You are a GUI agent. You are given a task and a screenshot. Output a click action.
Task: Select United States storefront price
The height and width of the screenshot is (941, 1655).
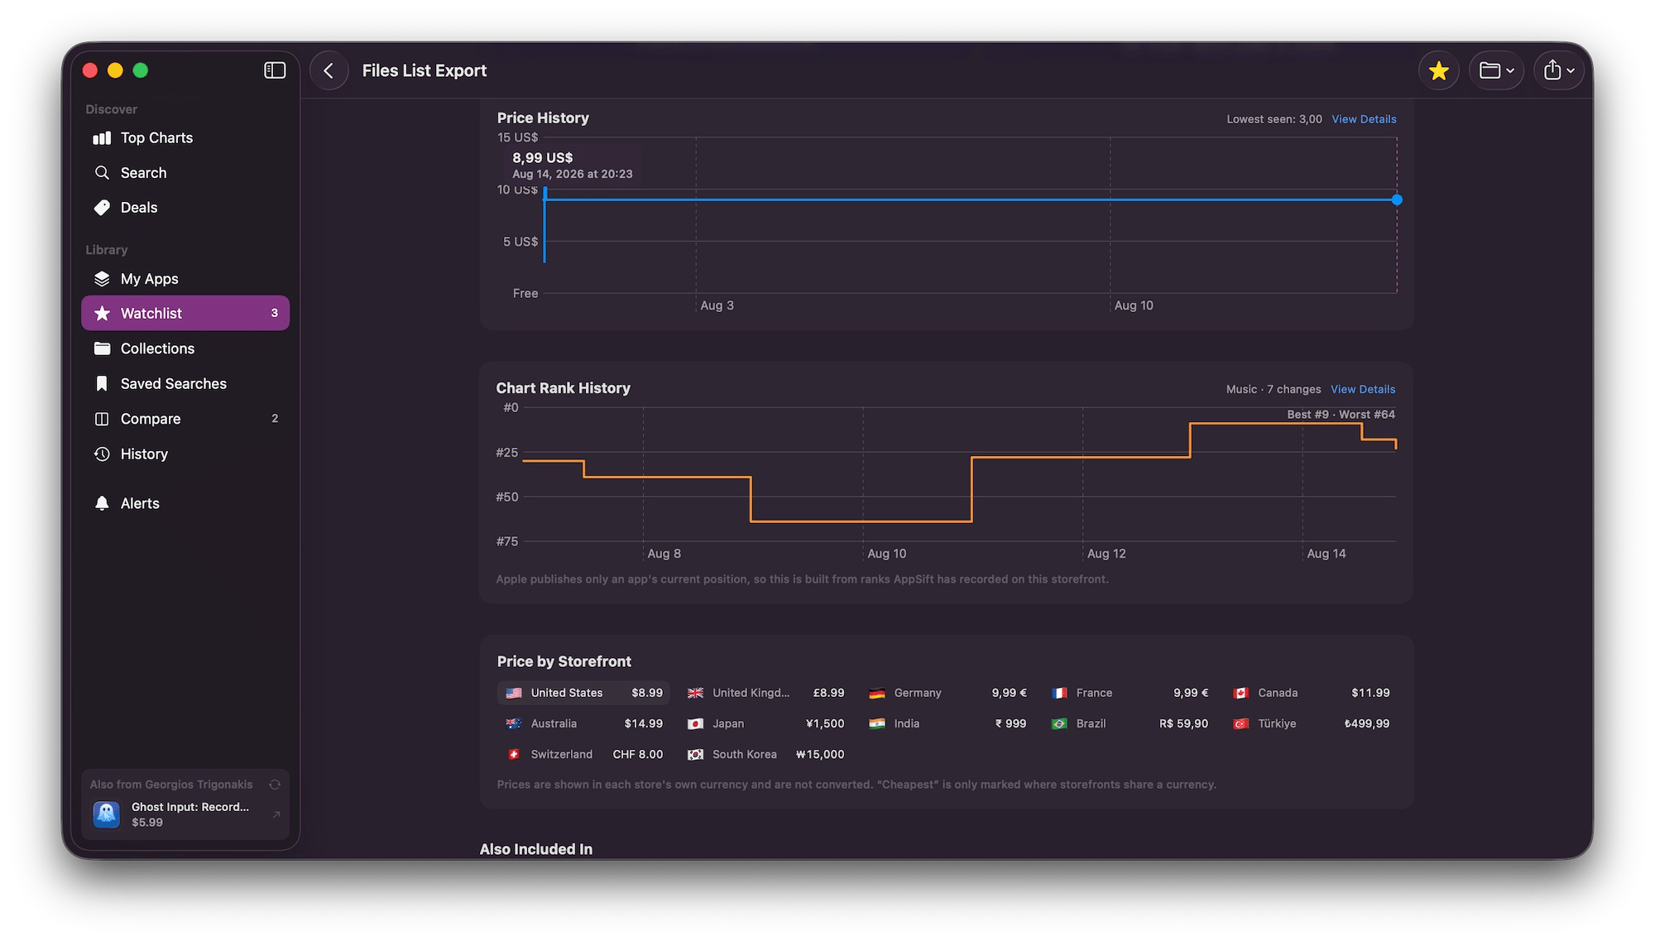[x=583, y=693]
